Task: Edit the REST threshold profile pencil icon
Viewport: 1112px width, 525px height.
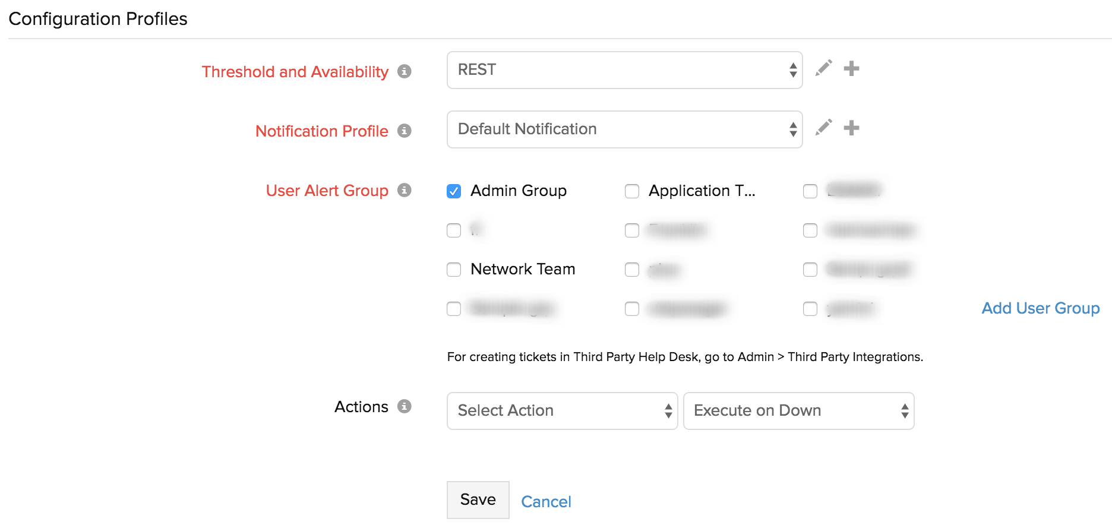Action: point(823,68)
